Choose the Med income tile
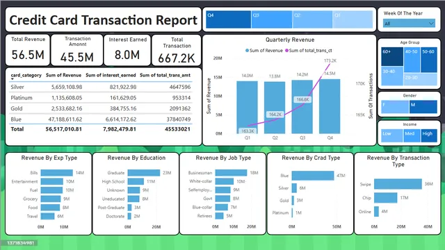The image size is (445, 250). 412,136
